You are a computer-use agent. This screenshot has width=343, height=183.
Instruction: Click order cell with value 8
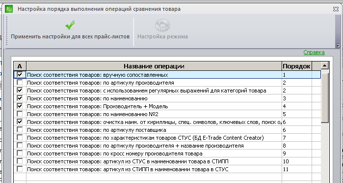pyautogui.click(x=296, y=146)
